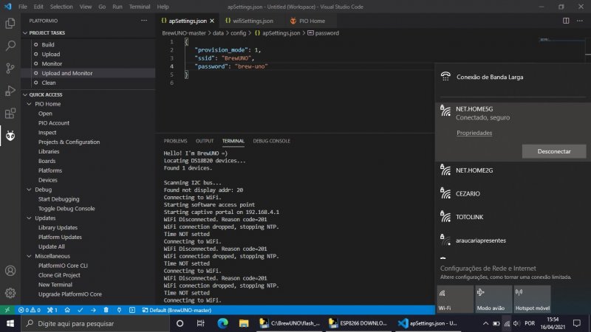Select the CEZARIO wireless network
Viewport: 591px width, 332px height.
[x=513, y=193]
